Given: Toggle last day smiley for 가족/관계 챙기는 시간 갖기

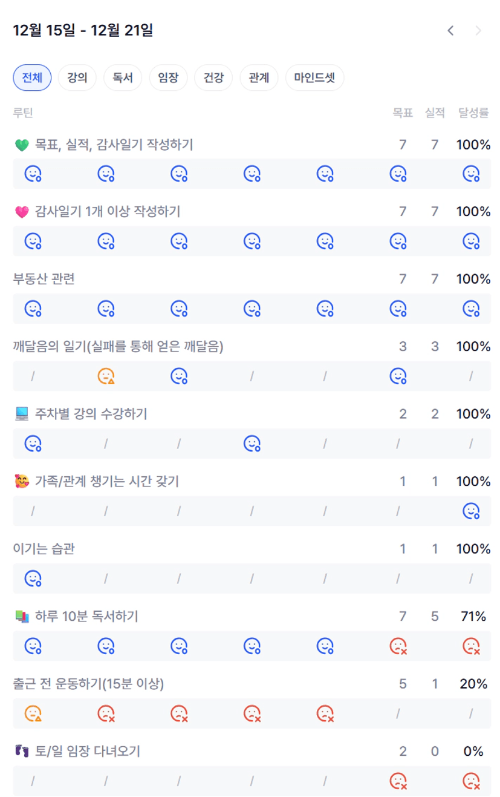Looking at the screenshot, I should tap(471, 511).
